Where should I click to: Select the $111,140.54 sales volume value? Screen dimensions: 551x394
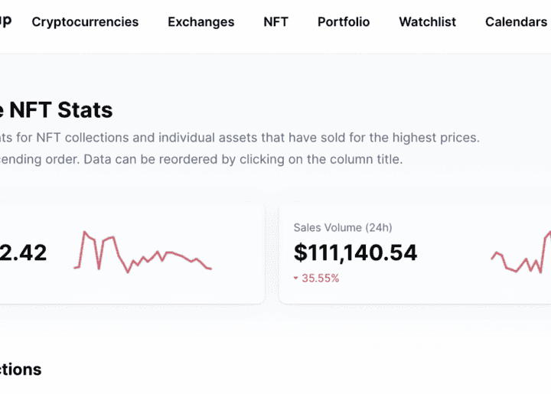[x=355, y=252]
